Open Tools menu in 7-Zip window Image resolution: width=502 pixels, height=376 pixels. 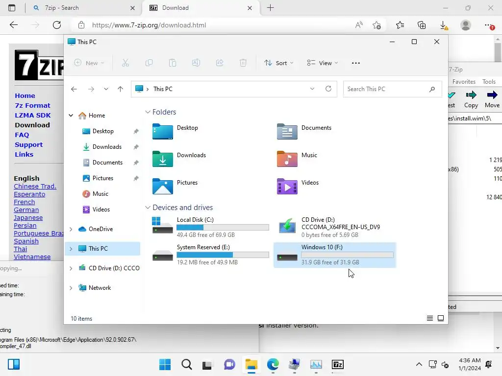point(489,82)
